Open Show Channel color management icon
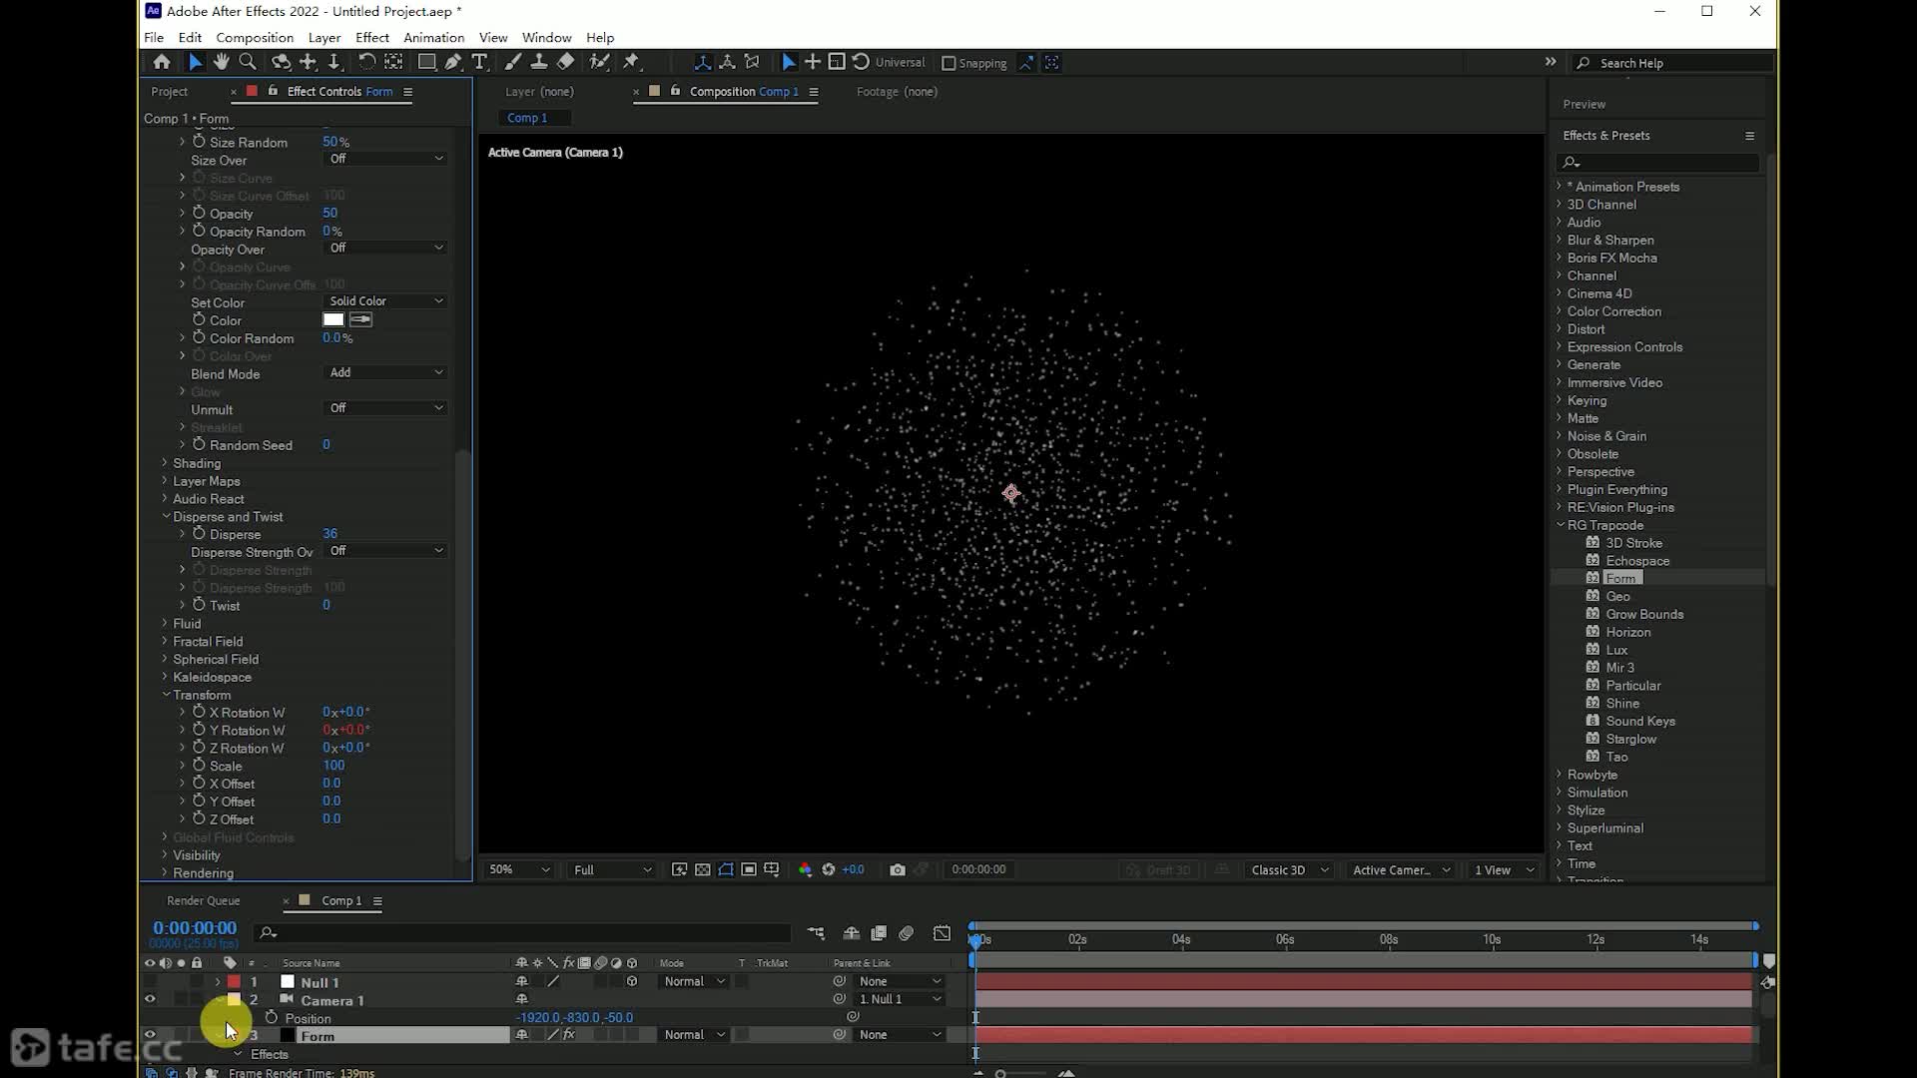Screen dimensions: 1917x1078 click(x=805, y=869)
